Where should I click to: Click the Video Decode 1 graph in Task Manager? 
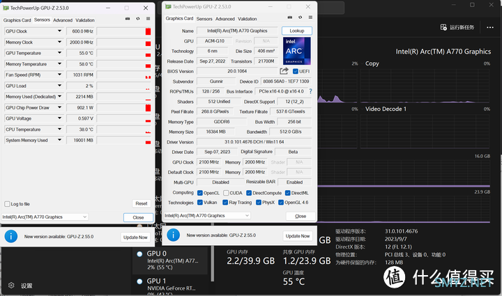425,131
